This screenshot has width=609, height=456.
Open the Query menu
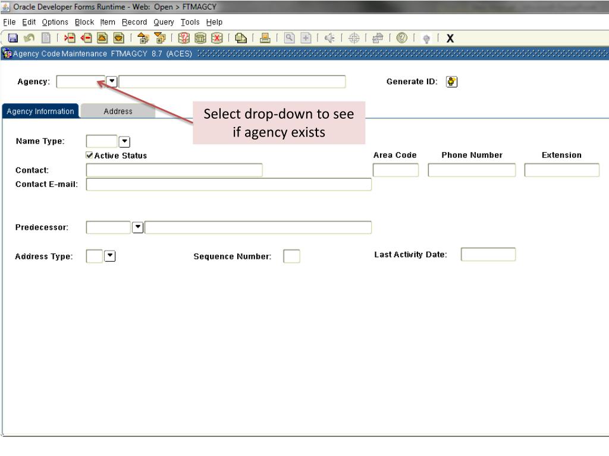164,22
